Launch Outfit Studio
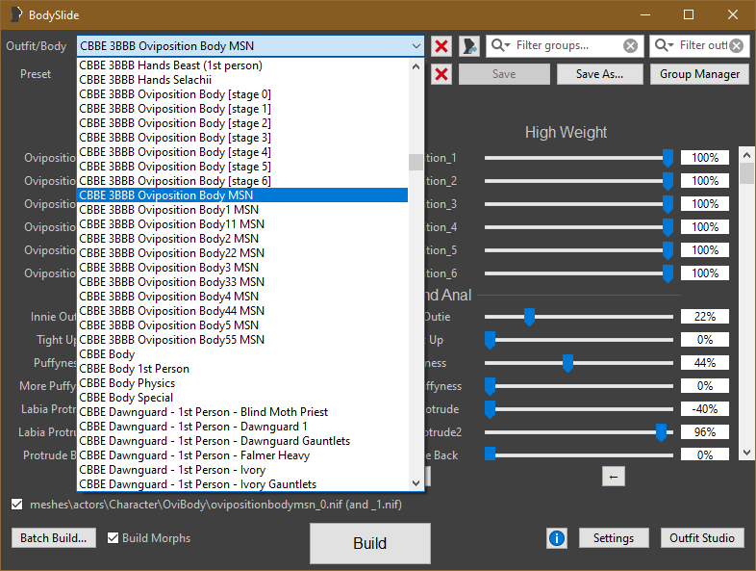The width and height of the screenshot is (756, 571). tap(701, 538)
